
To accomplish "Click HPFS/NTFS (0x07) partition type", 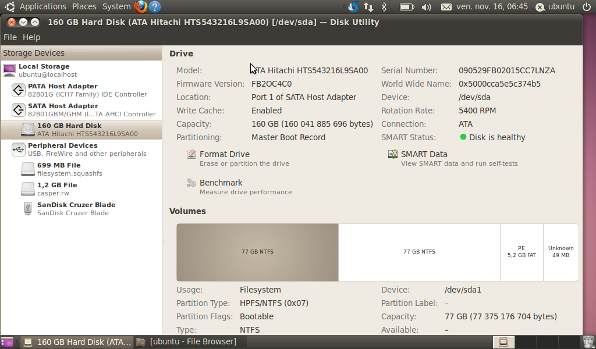I will [x=274, y=303].
